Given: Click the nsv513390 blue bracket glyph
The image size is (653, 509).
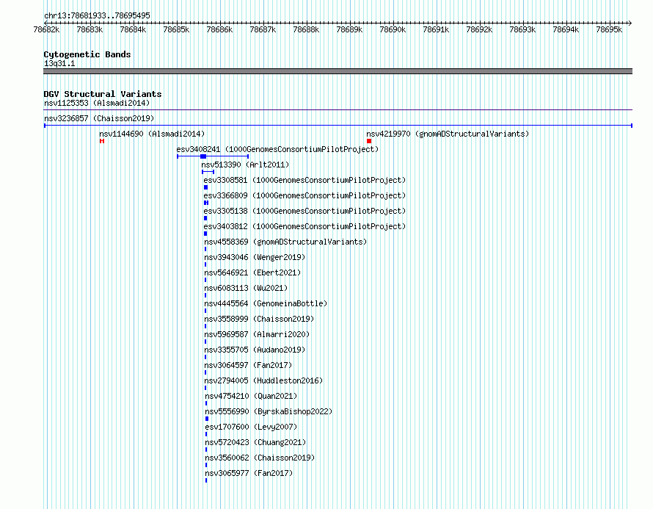Looking at the screenshot, I should (208, 172).
